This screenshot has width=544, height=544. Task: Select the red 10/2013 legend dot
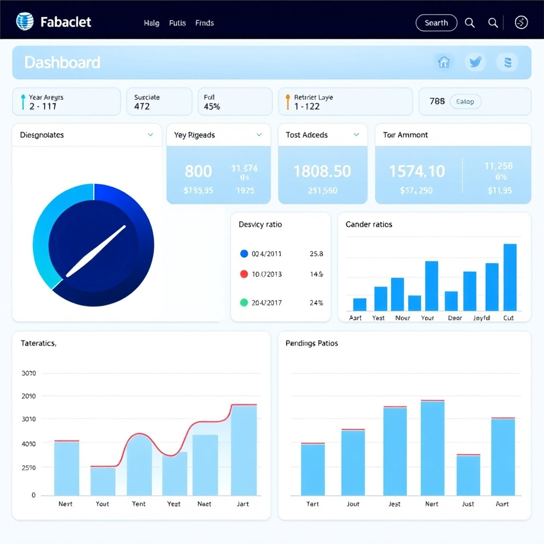click(244, 274)
